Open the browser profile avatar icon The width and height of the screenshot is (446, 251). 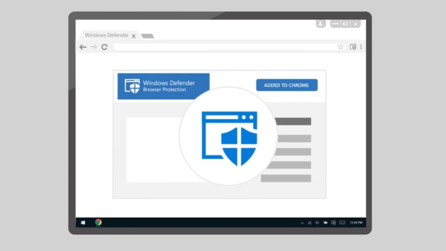click(321, 24)
